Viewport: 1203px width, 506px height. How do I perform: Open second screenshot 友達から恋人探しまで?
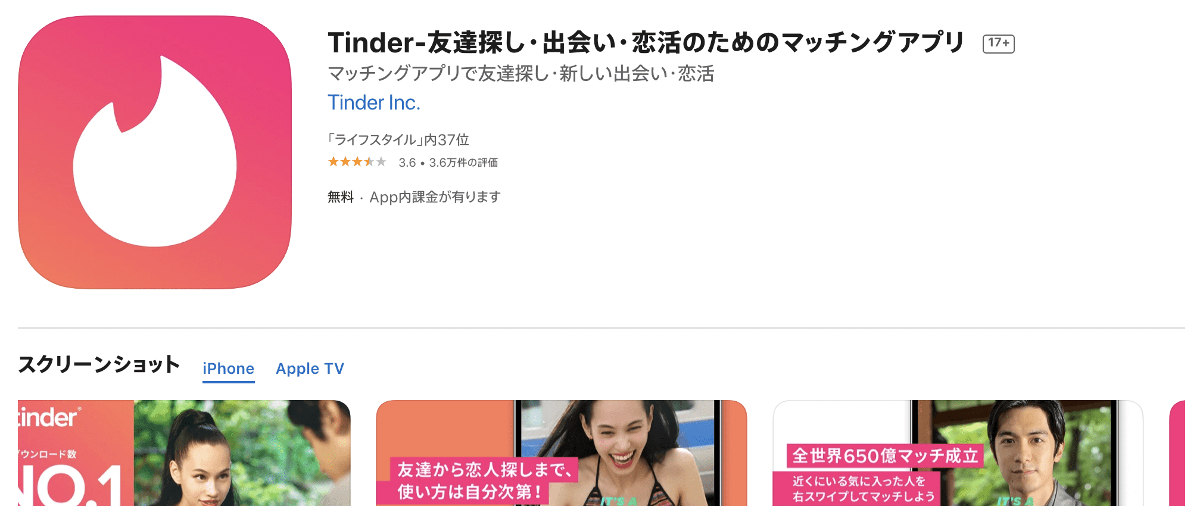pos(562,453)
